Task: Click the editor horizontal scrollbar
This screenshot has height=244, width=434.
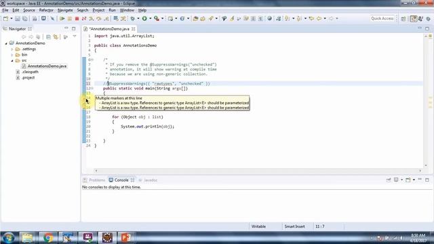Action: click(258, 171)
